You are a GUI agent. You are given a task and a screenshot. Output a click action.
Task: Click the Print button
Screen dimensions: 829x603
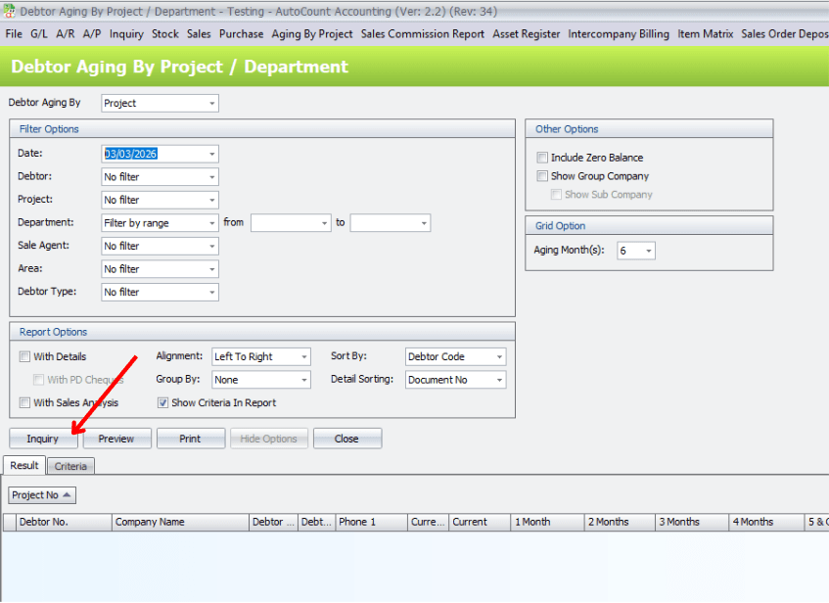point(191,439)
